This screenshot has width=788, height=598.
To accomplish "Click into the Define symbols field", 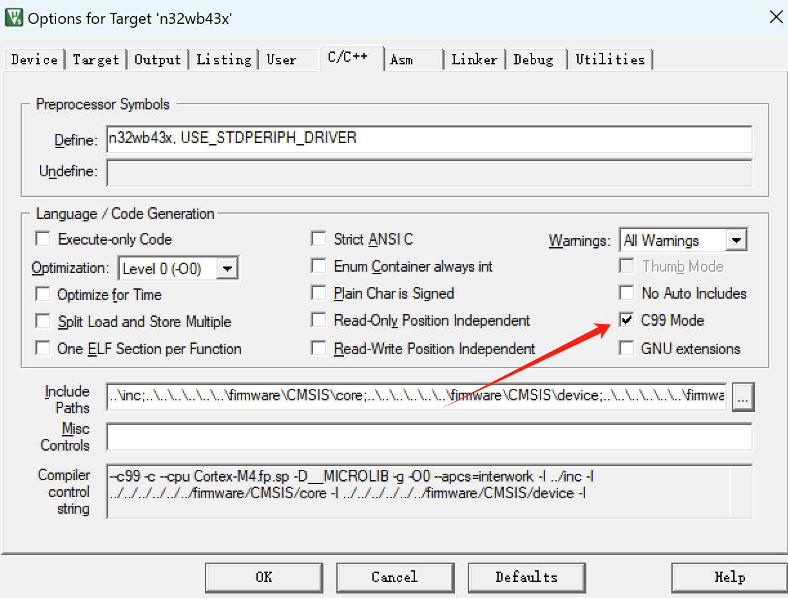I will (428, 139).
